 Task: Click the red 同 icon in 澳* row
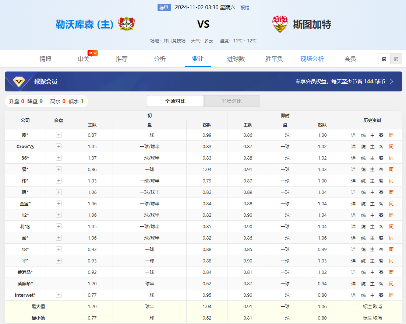click(391, 135)
